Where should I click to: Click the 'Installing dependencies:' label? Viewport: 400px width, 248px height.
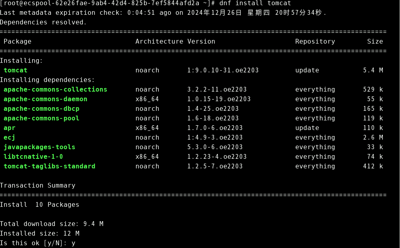[x=47, y=80]
